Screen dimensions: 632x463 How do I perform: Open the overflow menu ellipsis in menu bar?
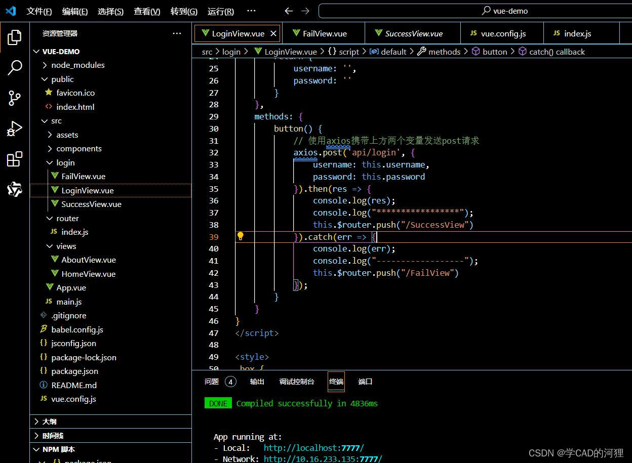[251, 11]
